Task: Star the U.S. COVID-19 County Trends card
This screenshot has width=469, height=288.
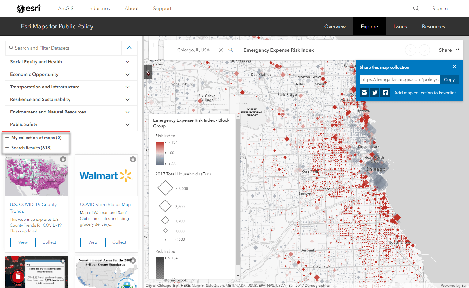Action: [63, 159]
